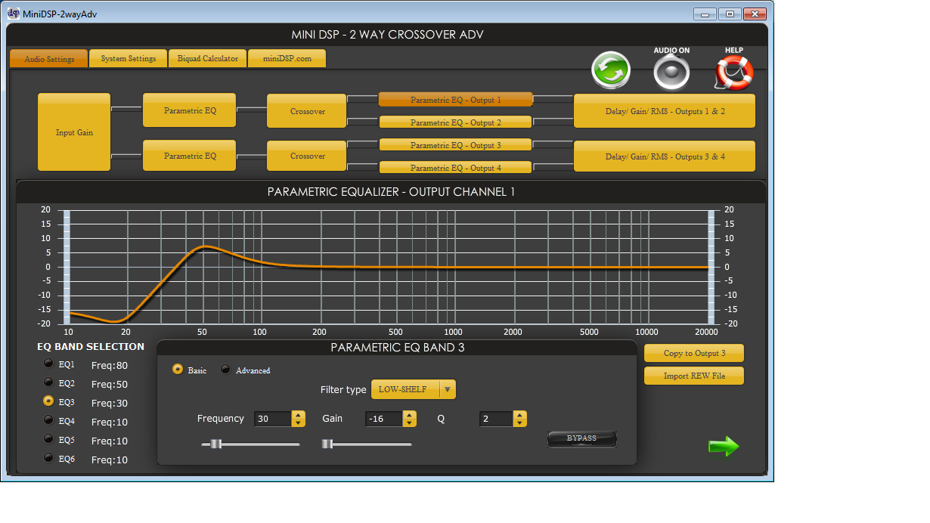
Task: Select the Parametric EQ - Output 2 block
Action: point(456,122)
